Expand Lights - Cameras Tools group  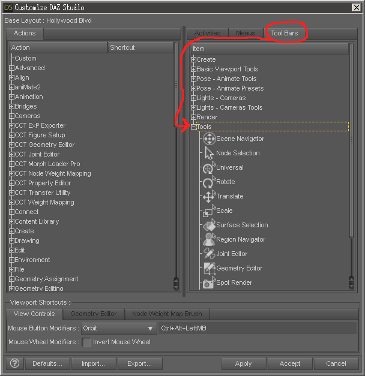[193, 108]
